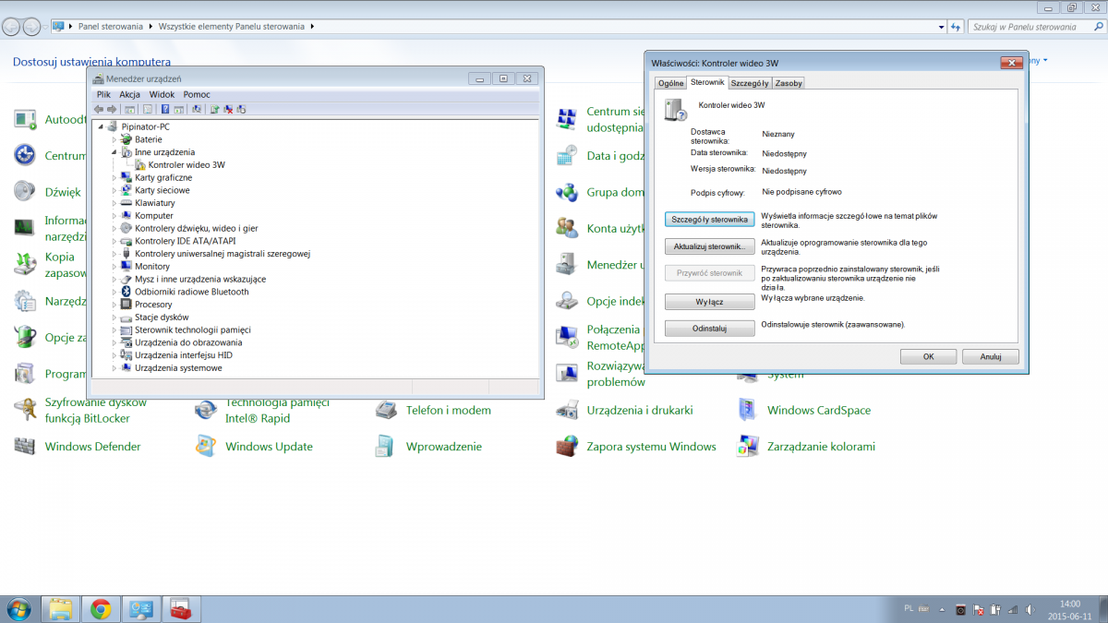Open the Akcja menu
The width and height of the screenshot is (1108, 623).
tap(129, 94)
